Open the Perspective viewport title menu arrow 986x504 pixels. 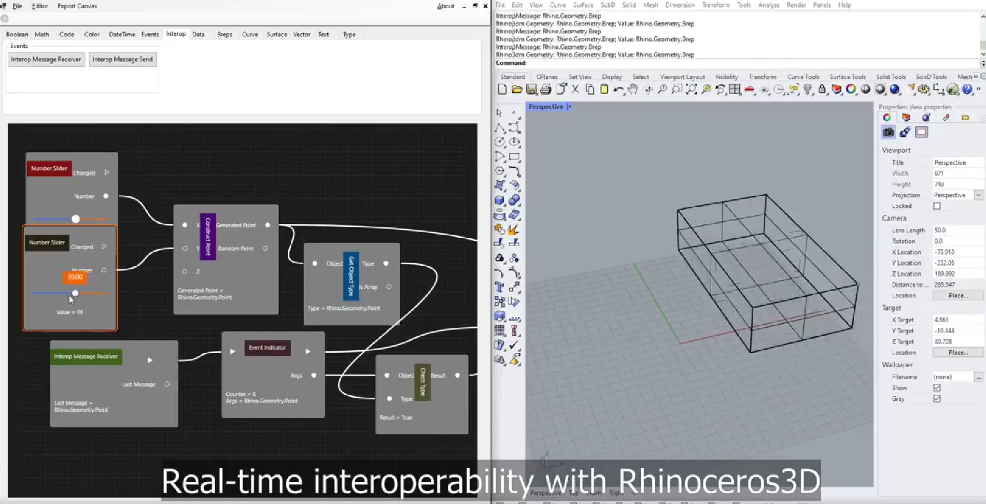tap(569, 107)
